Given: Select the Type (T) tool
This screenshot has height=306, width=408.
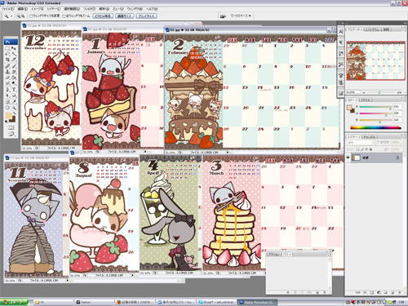Looking at the screenshot, I should pos(14,90).
